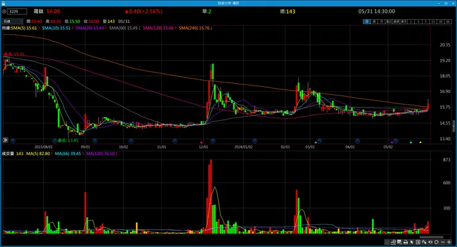457x247 pixels.
Task: Select adjusted weekly (還週) timeframe
Action: [396, 22]
